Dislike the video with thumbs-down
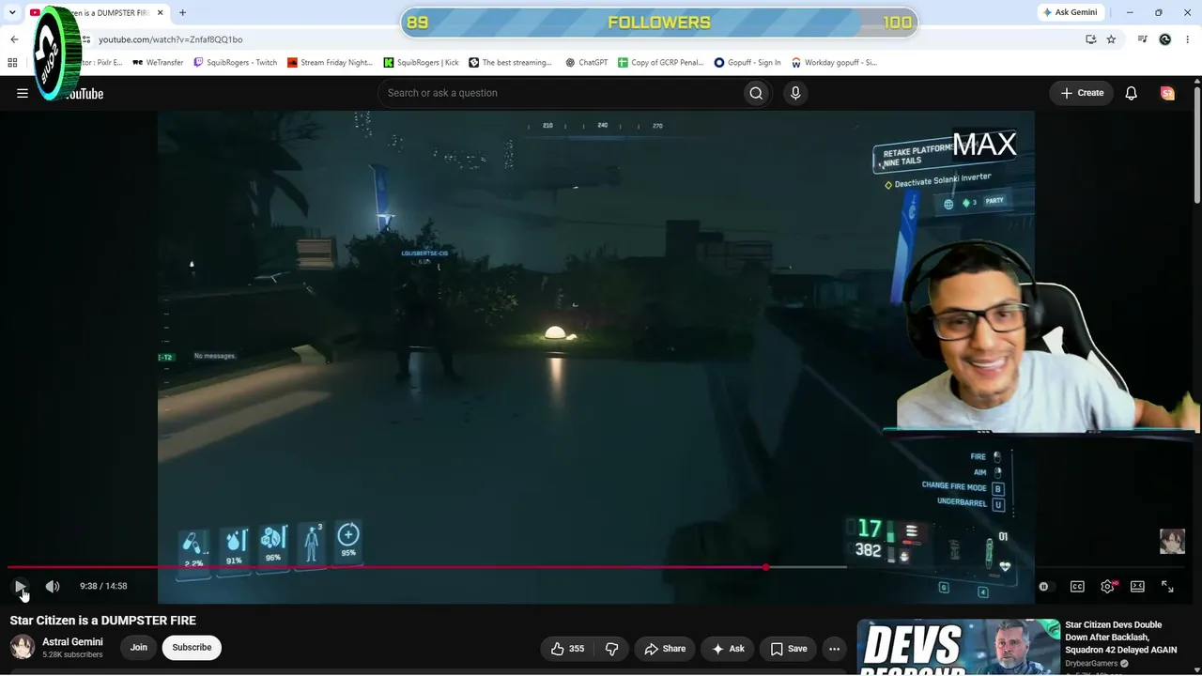Viewport: 1202px width, 676px height. pyautogui.click(x=612, y=649)
